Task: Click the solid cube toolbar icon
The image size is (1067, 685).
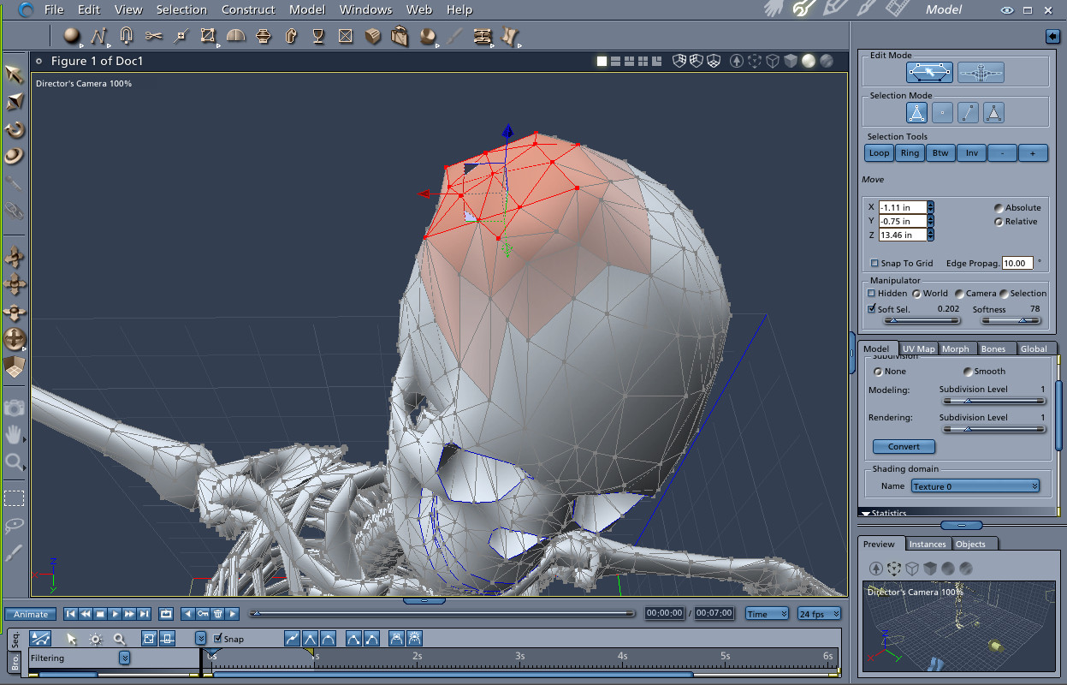Action: (x=372, y=36)
